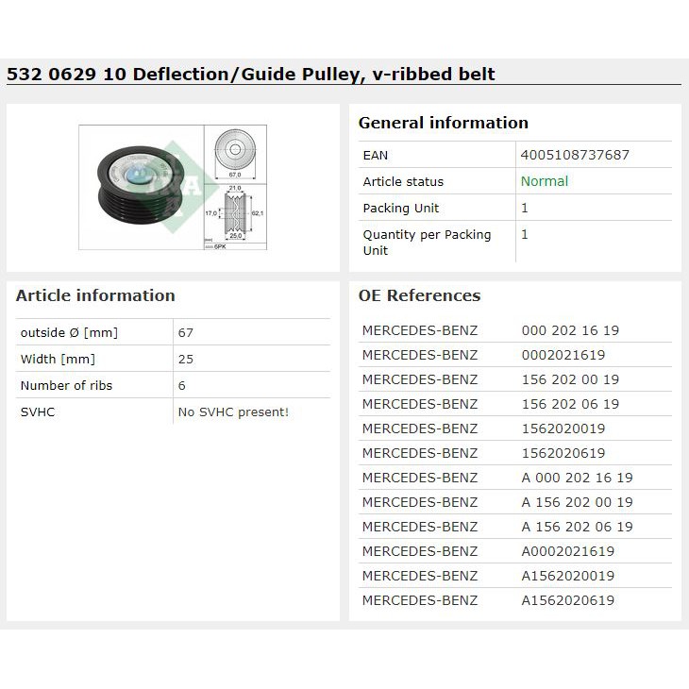Click MERCEDES-BENZ beside 'A 000 202 16 19'

click(x=420, y=478)
